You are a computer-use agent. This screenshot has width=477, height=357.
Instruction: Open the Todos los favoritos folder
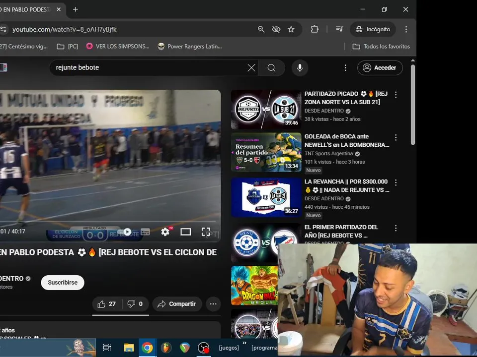pyautogui.click(x=381, y=47)
